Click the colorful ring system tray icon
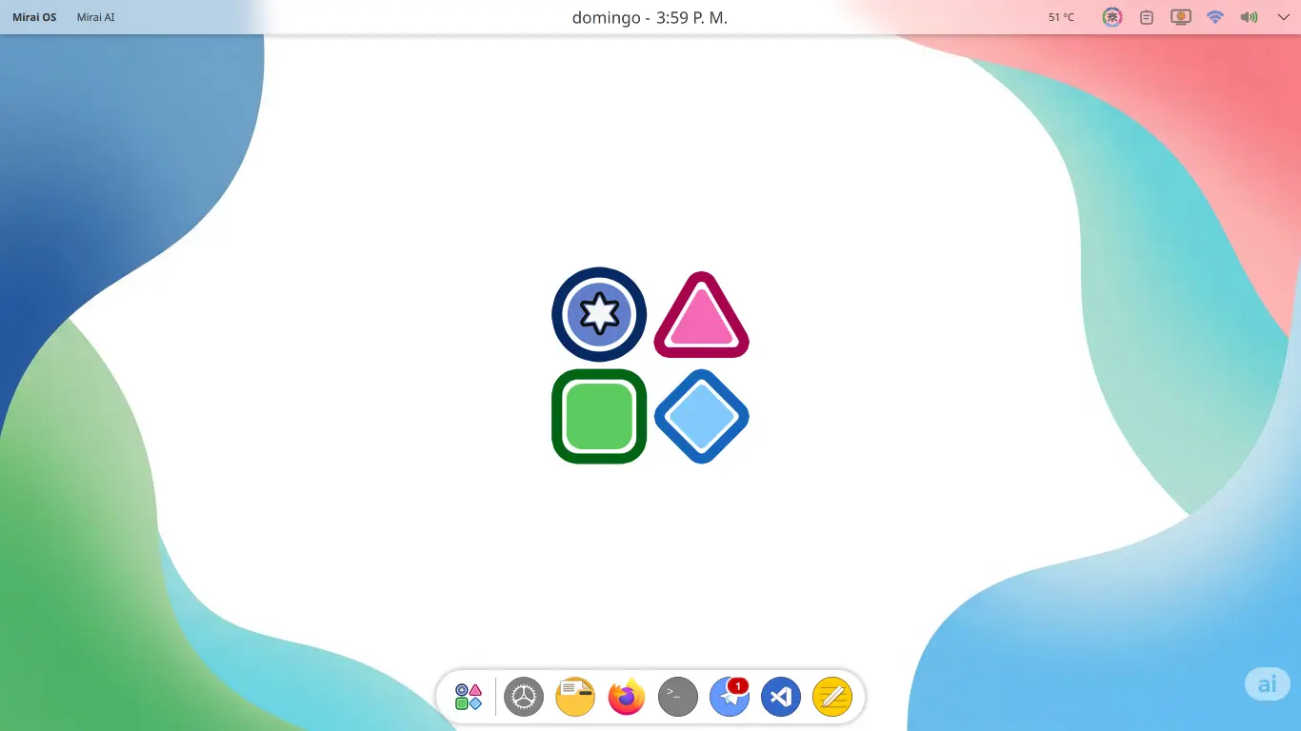This screenshot has height=731, width=1301. [1111, 17]
